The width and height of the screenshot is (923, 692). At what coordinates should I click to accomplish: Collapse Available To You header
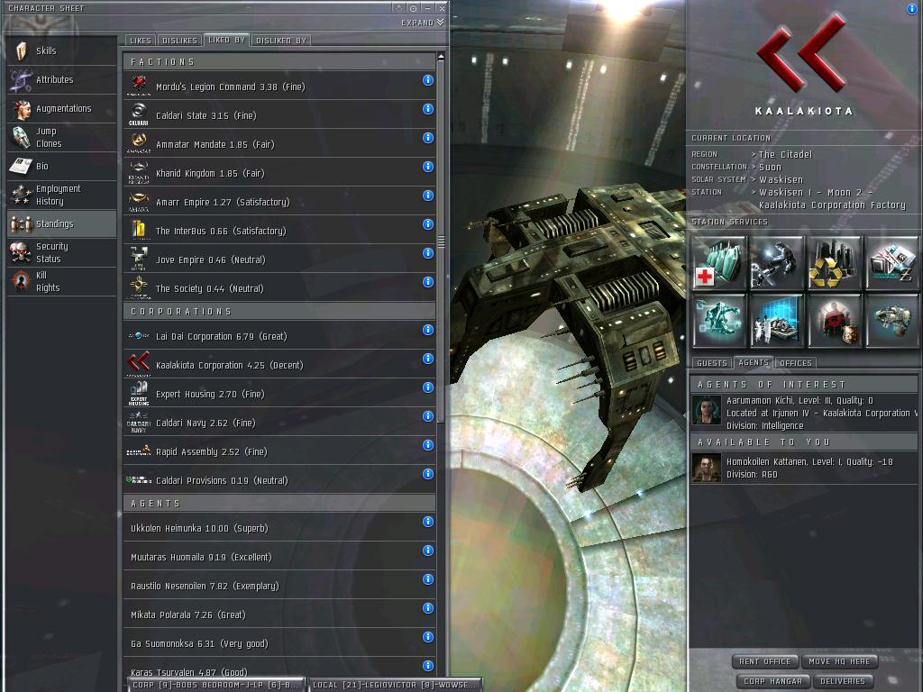coord(803,442)
